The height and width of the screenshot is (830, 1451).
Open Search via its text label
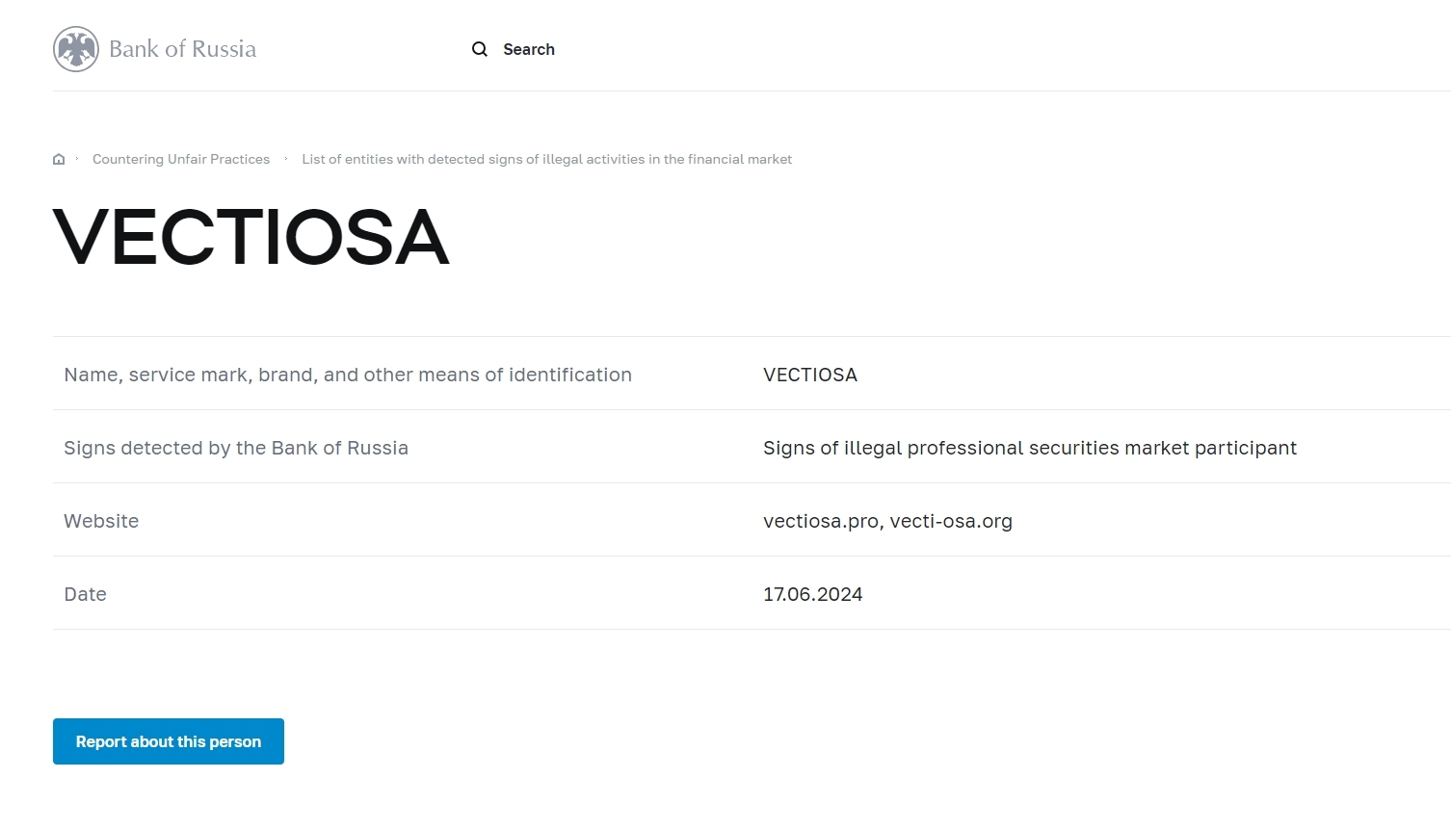click(529, 49)
